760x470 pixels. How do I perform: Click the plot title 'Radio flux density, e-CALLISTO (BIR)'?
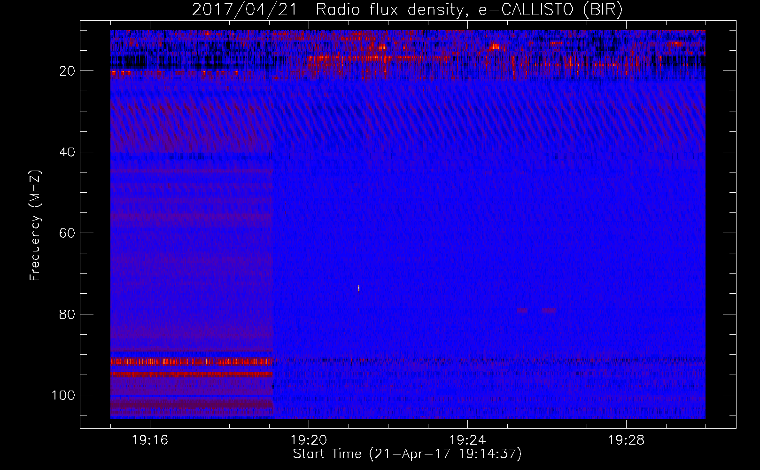pyautogui.click(x=469, y=10)
